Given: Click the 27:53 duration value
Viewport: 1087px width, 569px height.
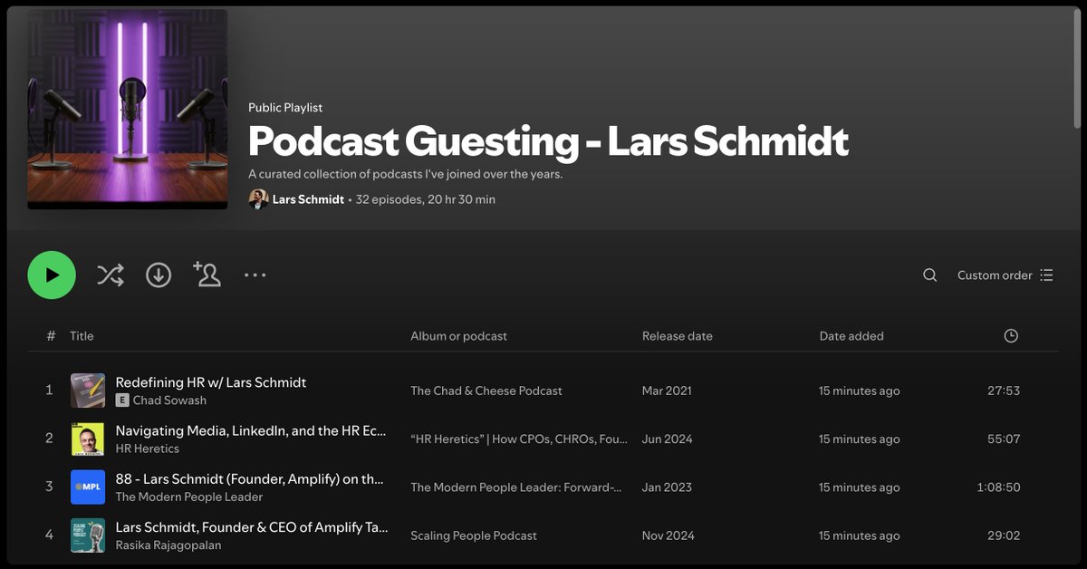Looking at the screenshot, I should pos(1004,391).
